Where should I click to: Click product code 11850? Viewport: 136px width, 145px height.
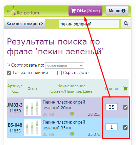pos(15,111)
